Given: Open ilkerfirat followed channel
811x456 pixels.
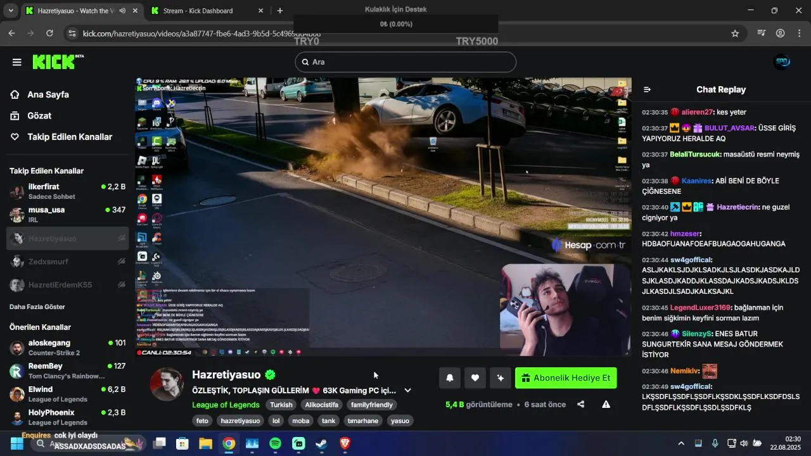Looking at the screenshot, I should click(67, 191).
